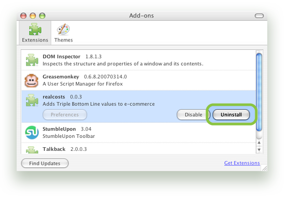Open realcosts Preferences button
The width and height of the screenshot is (286, 197).
[65, 115]
